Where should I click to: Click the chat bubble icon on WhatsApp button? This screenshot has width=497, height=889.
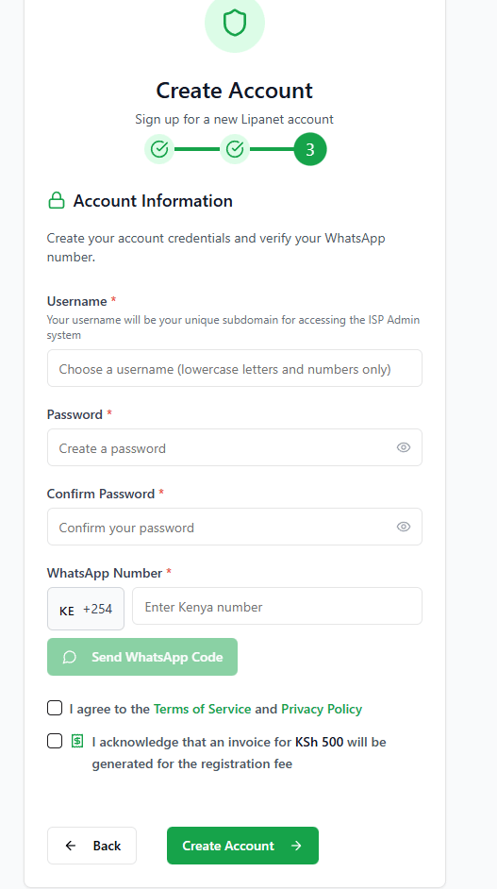click(70, 657)
